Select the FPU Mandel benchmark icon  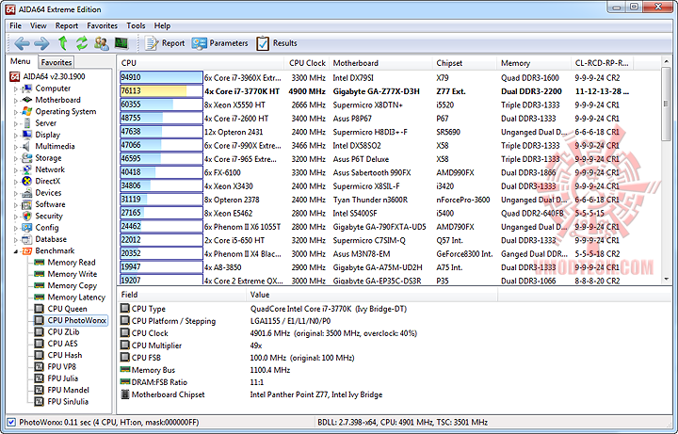(40, 390)
